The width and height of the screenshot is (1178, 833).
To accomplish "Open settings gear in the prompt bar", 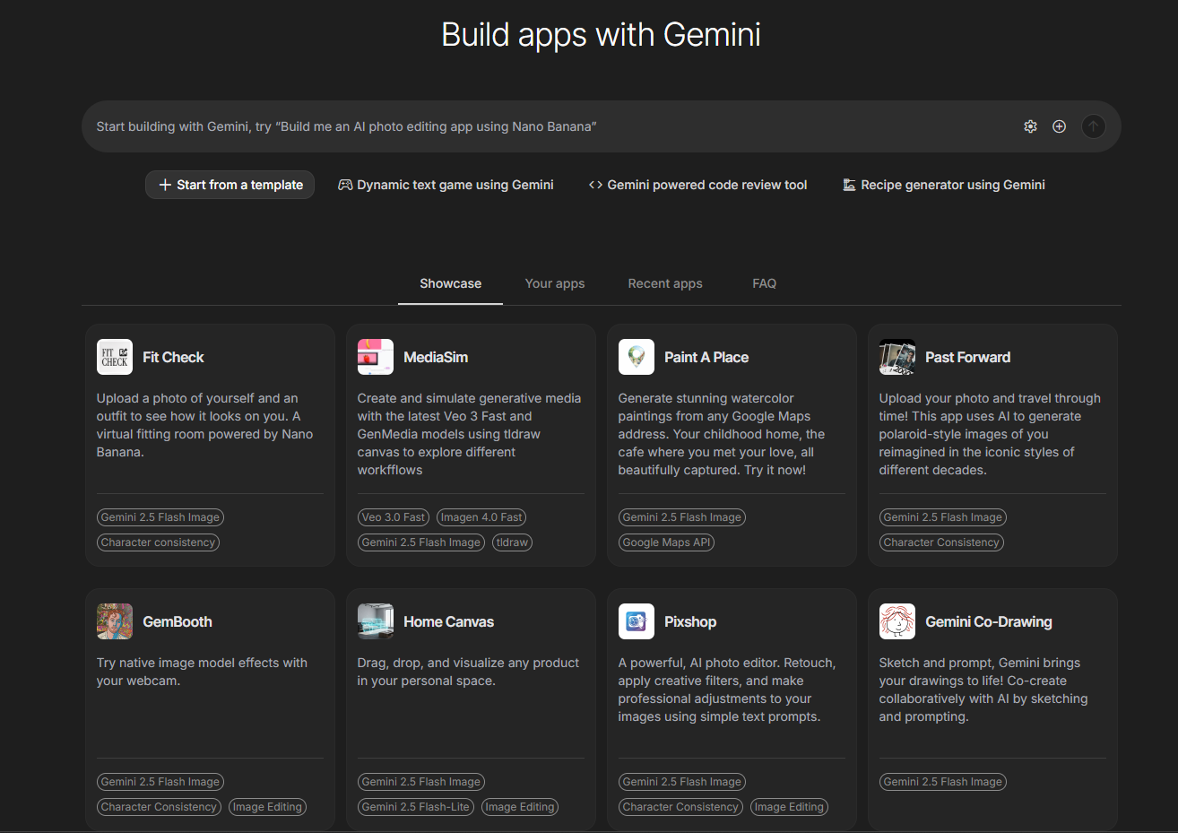I will [1030, 126].
